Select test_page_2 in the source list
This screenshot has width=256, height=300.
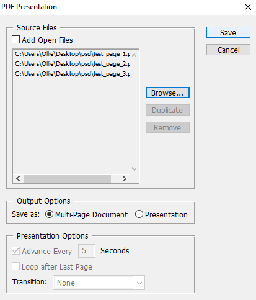72,64
